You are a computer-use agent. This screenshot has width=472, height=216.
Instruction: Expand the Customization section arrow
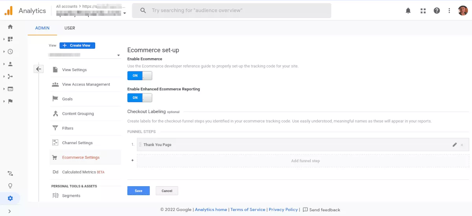tap(4, 39)
